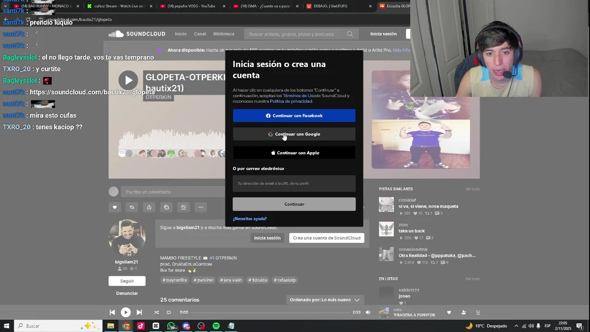590x332 pixels.
Task: Select the #jere klein tag
Action: [x=230, y=280]
